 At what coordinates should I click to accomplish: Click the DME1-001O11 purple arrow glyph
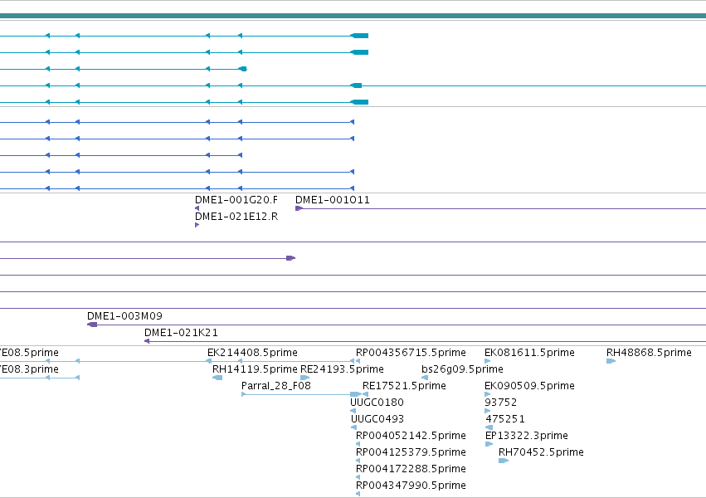[x=299, y=208]
